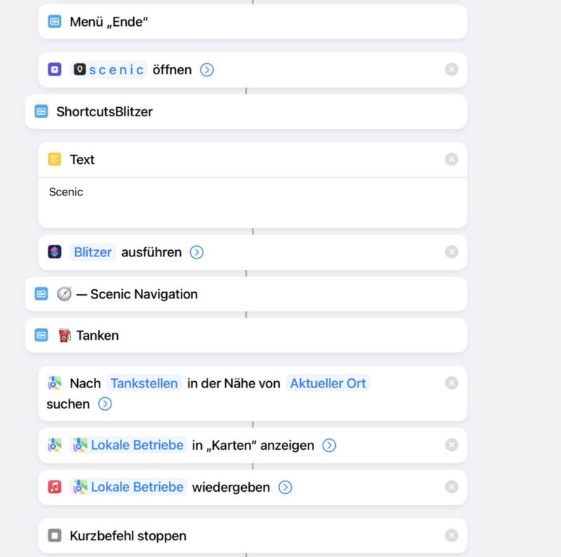Click the menu icon next to Tanken
Screen dimensions: 561x557
(41, 336)
